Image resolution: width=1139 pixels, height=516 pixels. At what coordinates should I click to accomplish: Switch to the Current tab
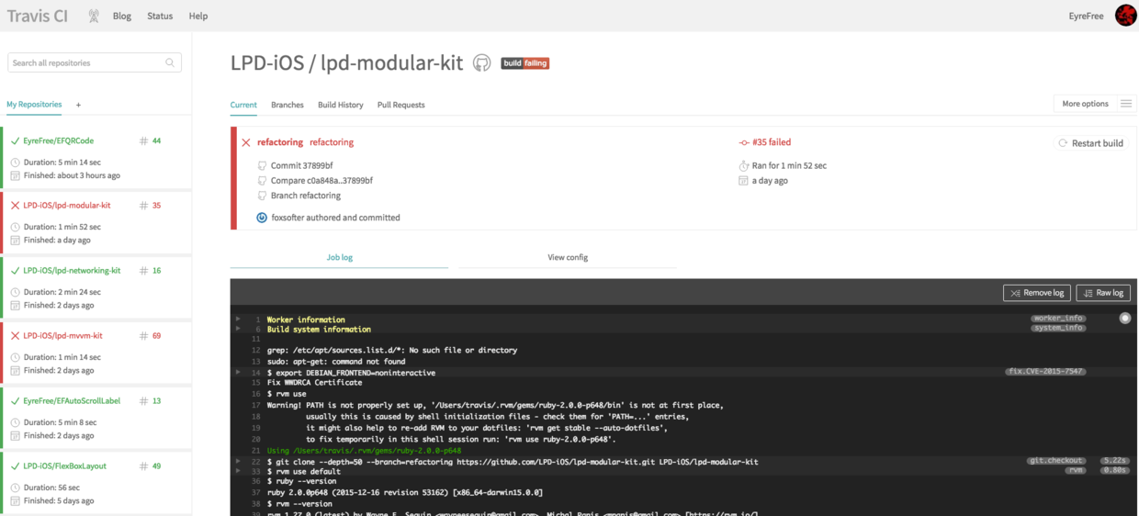[243, 105]
